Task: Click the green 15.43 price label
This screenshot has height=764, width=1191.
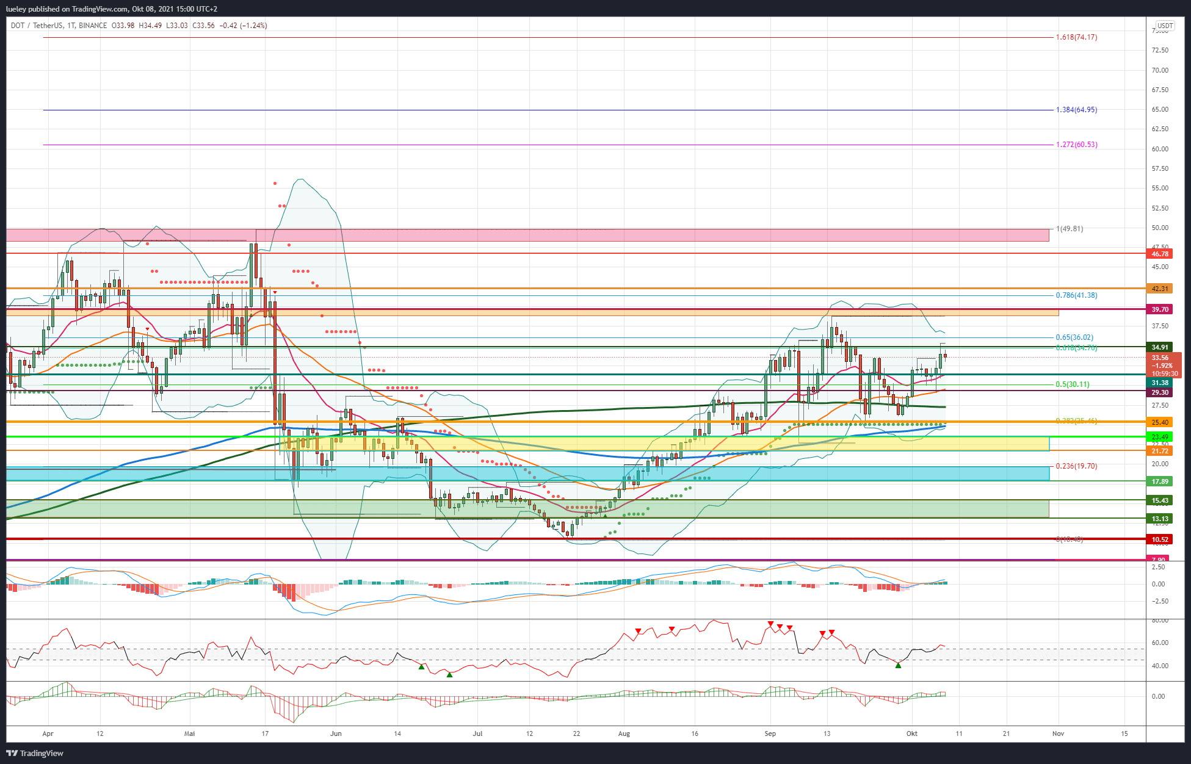Action: [x=1160, y=500]
